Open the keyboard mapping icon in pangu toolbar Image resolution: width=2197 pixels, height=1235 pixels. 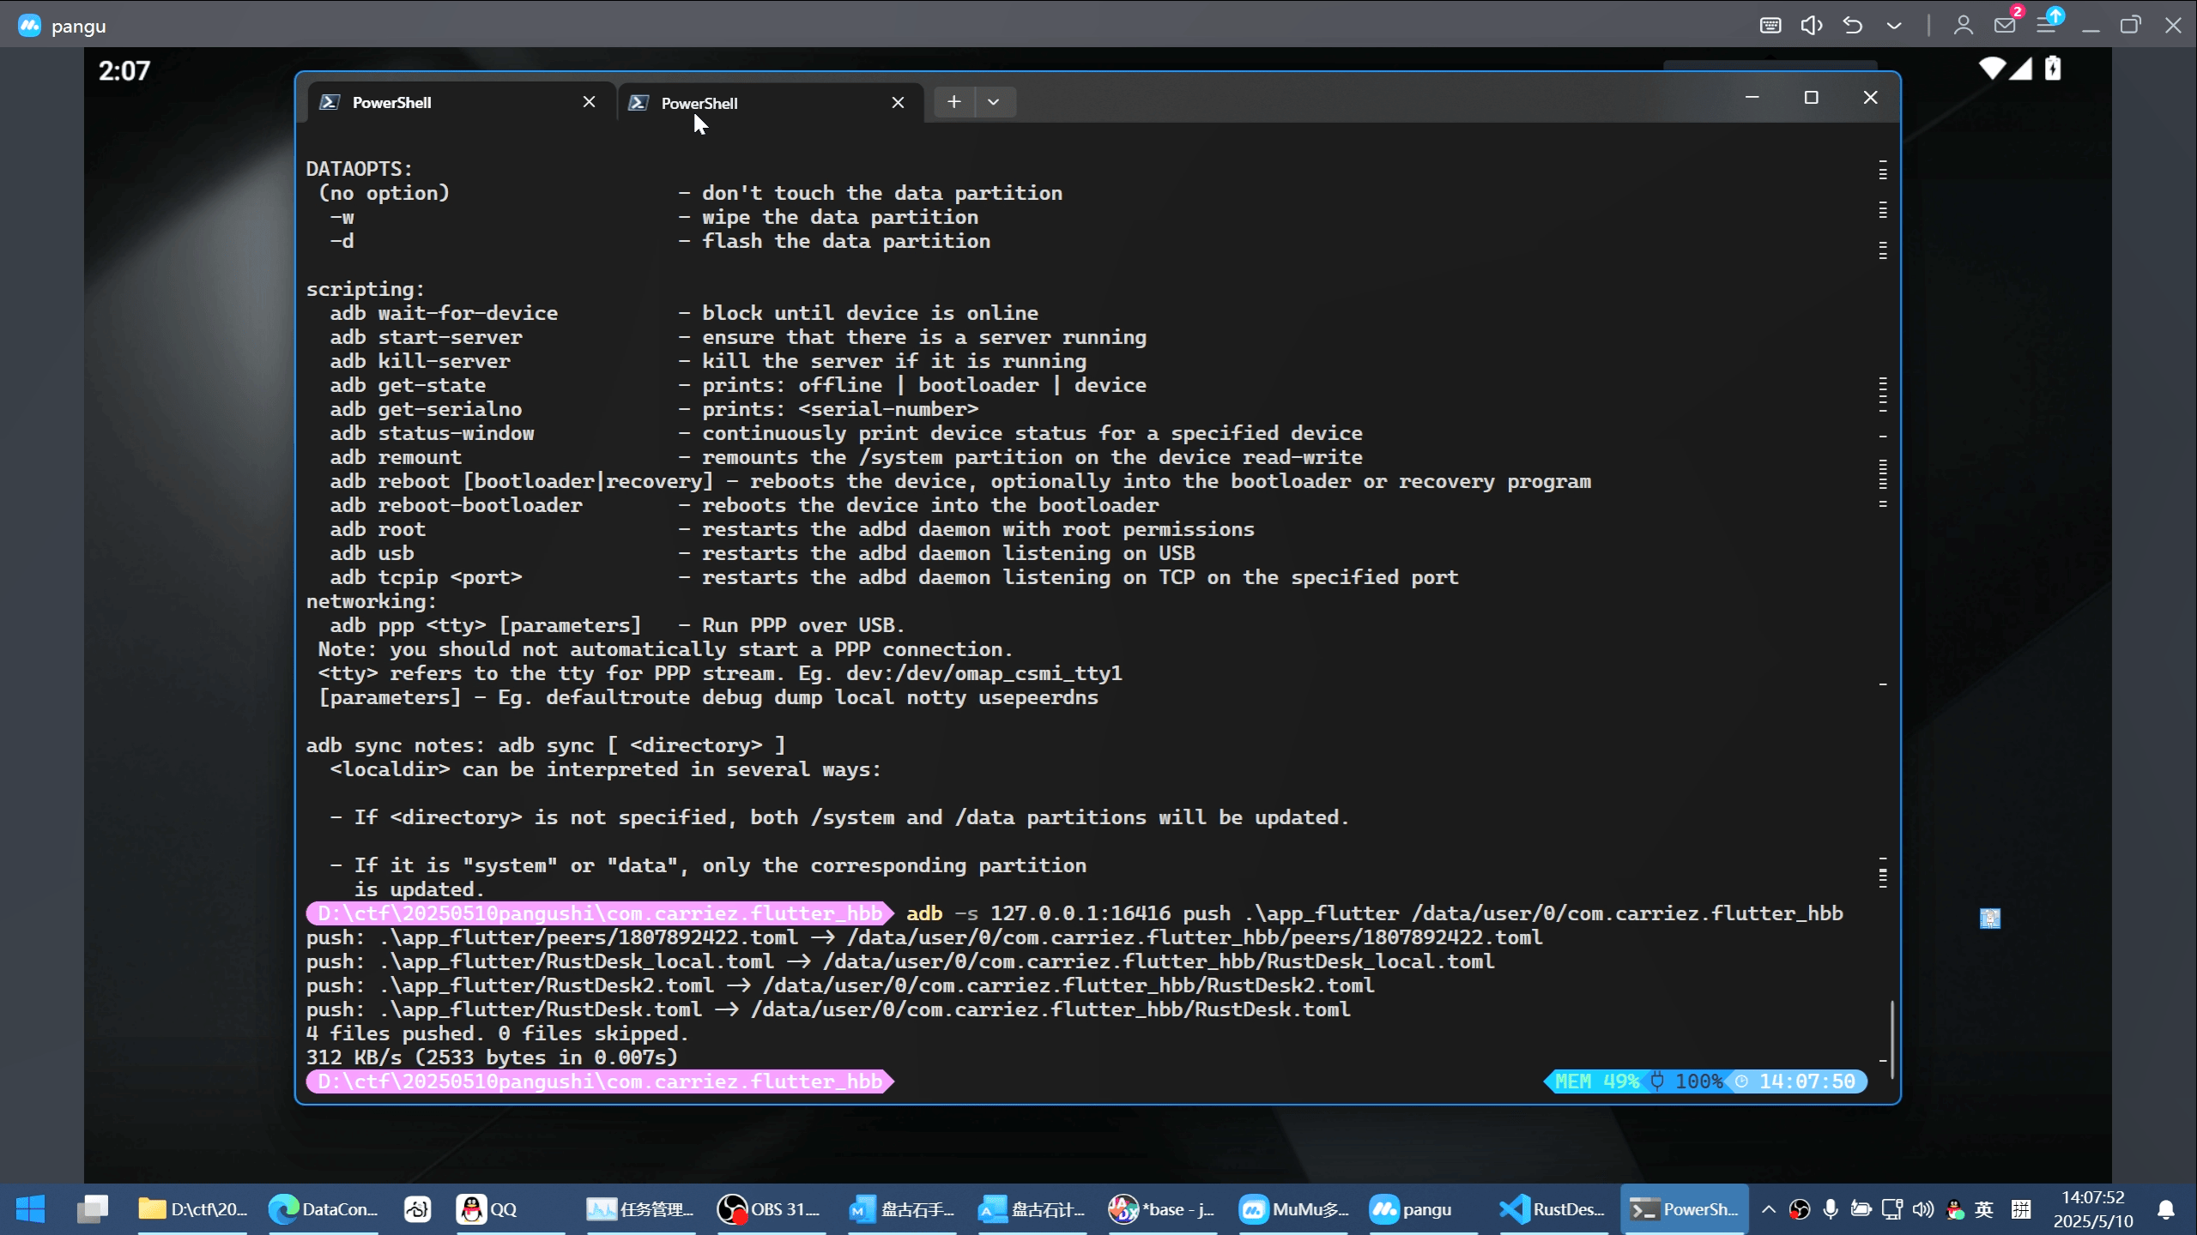1770,26
